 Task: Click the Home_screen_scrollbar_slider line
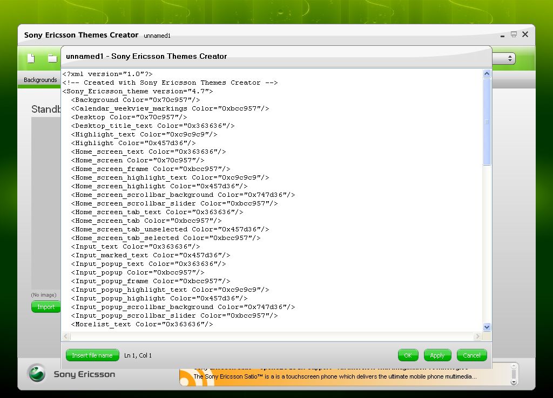point(174,203)
